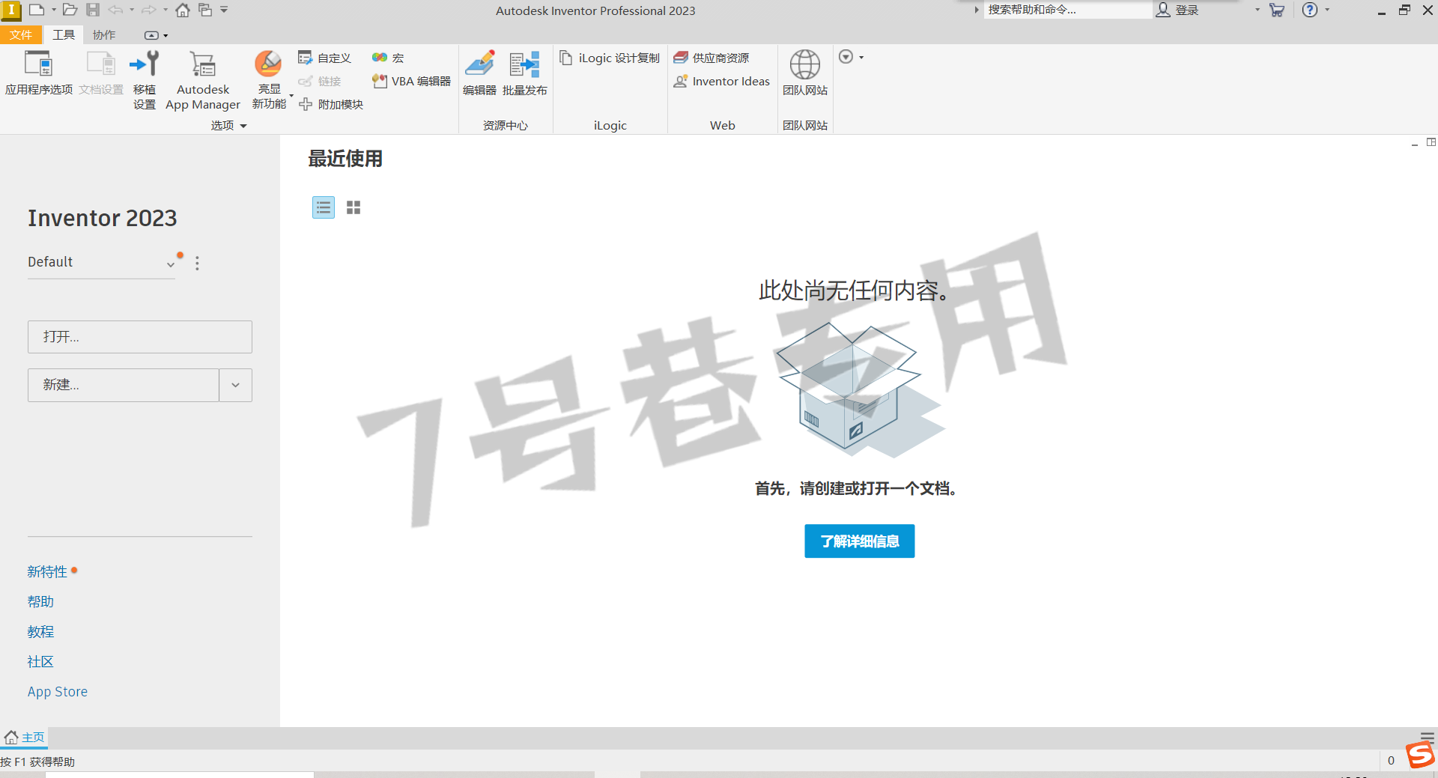
Task: Click the pane layout toggle icon at top right
Action: pos(1431,142)
